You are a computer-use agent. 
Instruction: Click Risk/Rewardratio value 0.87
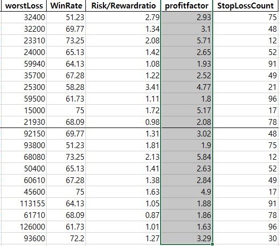coord(124,215)
